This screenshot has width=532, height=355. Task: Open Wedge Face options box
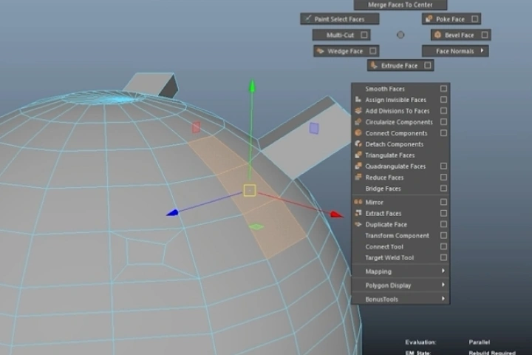pos(373,51)
